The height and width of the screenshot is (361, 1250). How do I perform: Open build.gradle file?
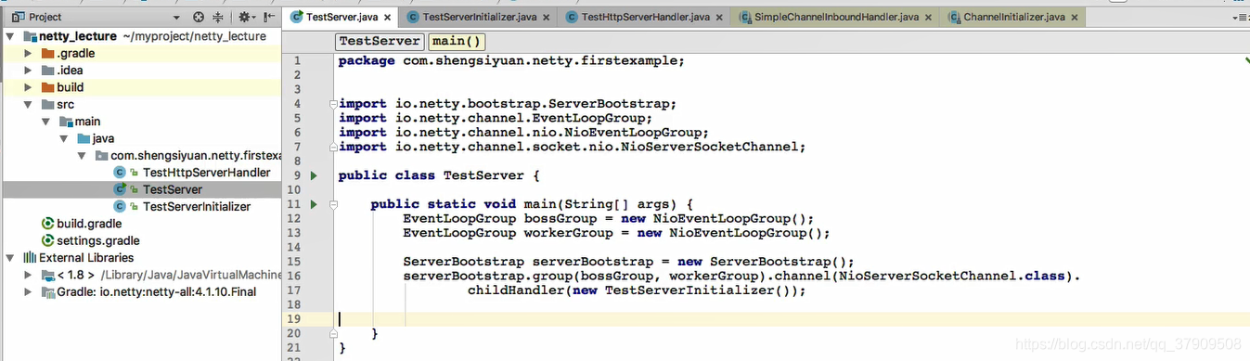pos(89,224)
